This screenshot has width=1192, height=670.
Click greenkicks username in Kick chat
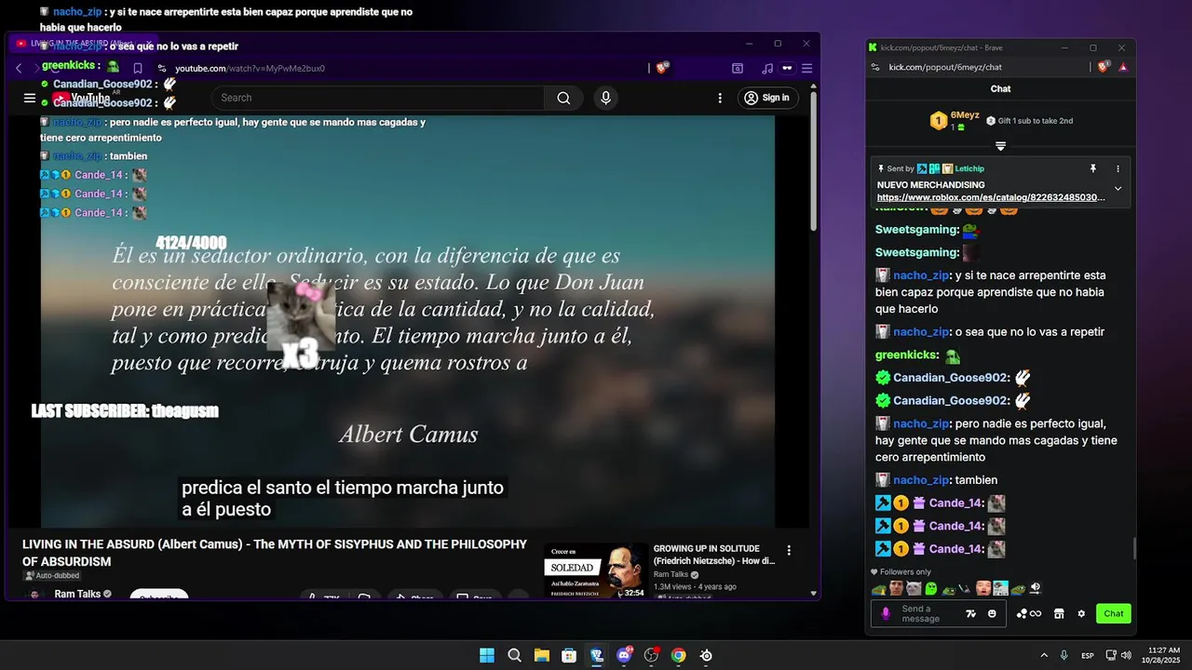pyautogui.click(x=906, y=355)
